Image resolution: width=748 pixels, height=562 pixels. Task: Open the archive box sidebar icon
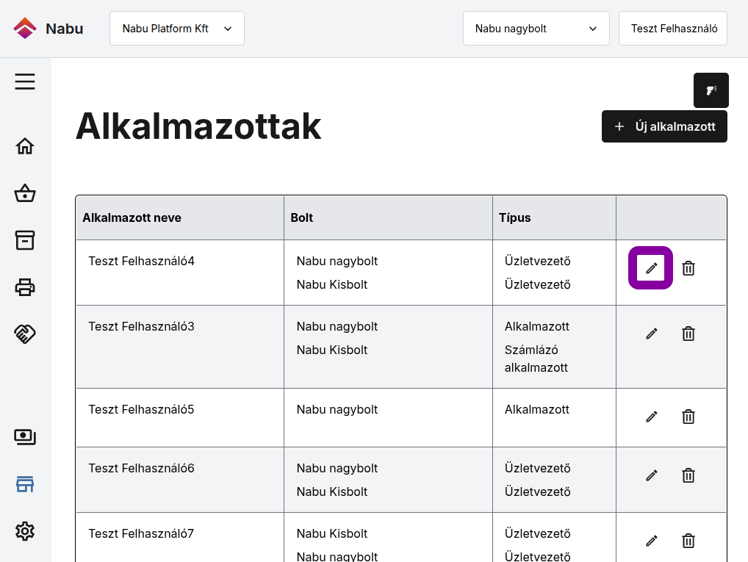point(25,240)
